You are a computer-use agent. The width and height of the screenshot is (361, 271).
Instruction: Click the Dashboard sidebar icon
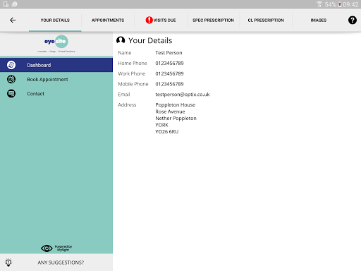point(11,65)
